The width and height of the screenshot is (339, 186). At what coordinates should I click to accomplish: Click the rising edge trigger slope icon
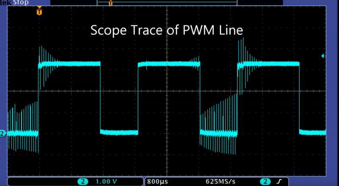coord(279,181)
